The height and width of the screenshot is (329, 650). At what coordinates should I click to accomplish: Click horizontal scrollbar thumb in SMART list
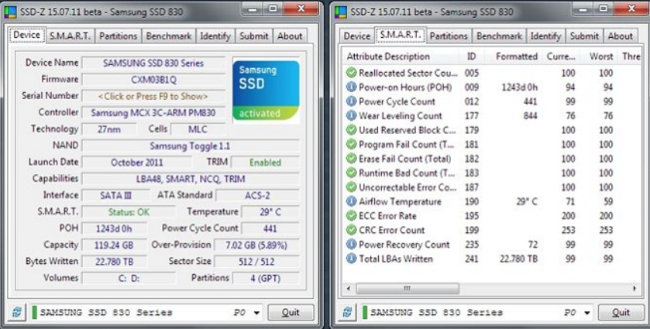point(407,288)
